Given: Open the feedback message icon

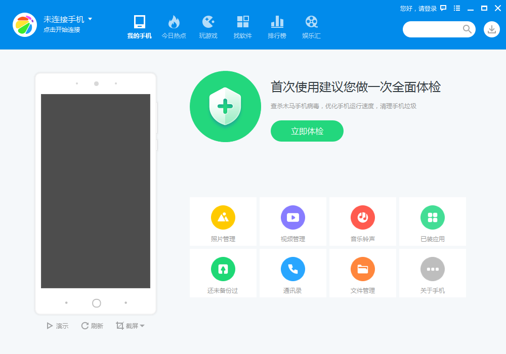Looking at the screenshot, I should click(x=443, y=9).
